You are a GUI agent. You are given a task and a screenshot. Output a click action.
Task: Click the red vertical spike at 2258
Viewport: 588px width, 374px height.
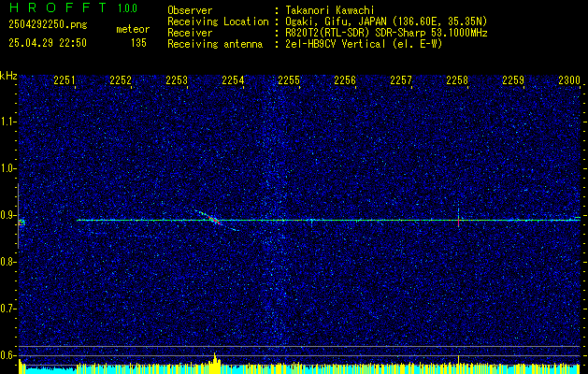[x=458, y=221]
